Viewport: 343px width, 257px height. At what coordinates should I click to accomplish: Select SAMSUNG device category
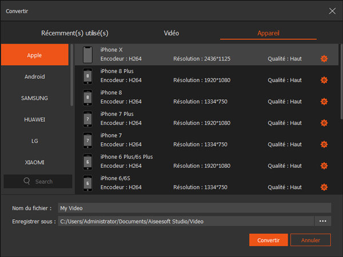point(35,98)
